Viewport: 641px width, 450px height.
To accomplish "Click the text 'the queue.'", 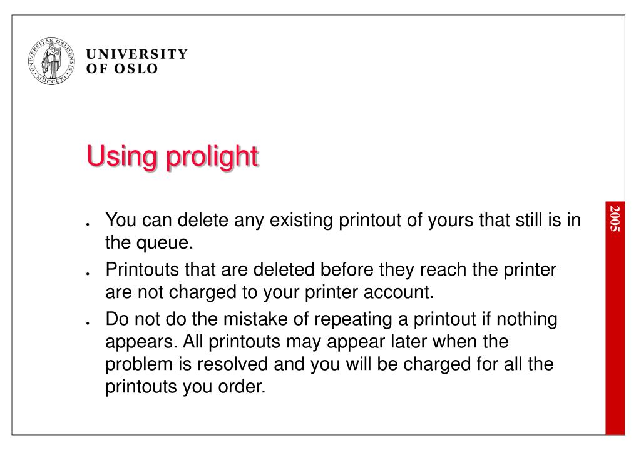I will tap(149, 243).
